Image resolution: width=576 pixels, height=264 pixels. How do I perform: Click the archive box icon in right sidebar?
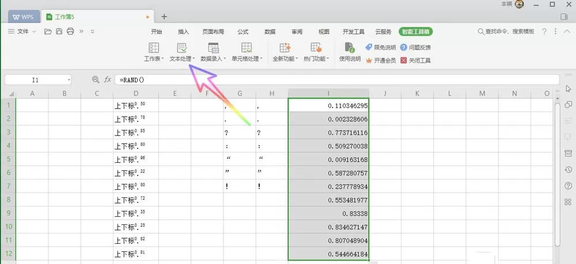[x=569, y=153]
